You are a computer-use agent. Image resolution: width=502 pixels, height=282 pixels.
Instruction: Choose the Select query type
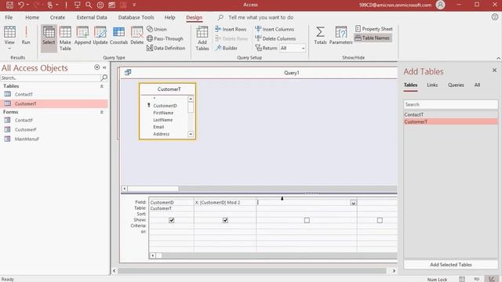pos(49,38)
